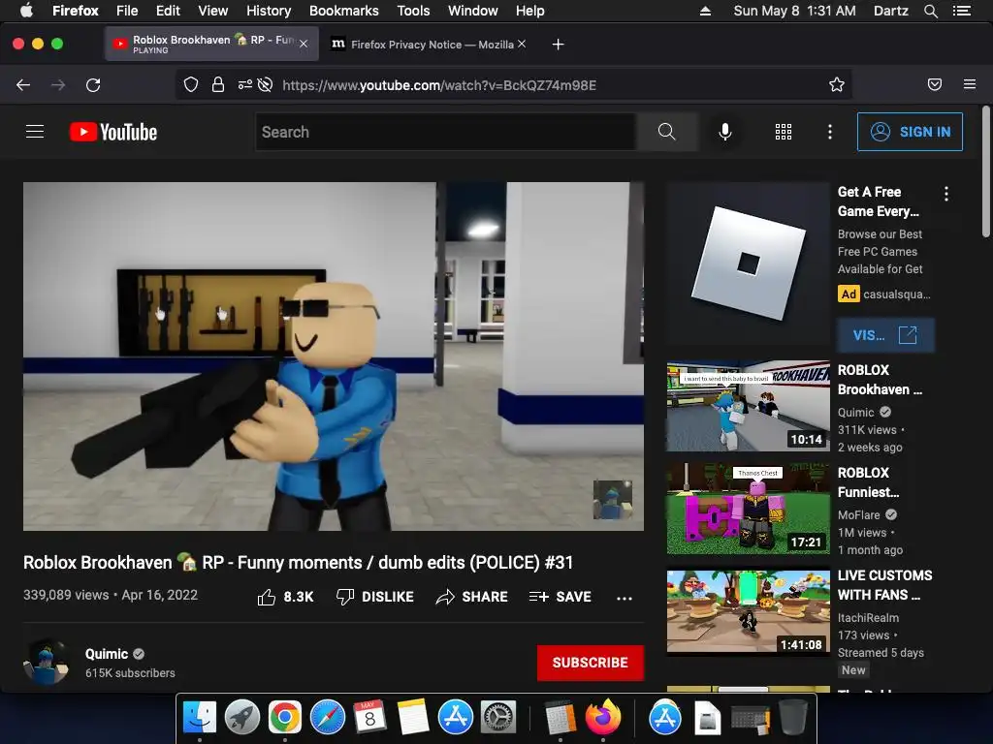The width and height of the screenshot is (993, 744).
Task: View site security padlock info
Action: coord(218,85)
